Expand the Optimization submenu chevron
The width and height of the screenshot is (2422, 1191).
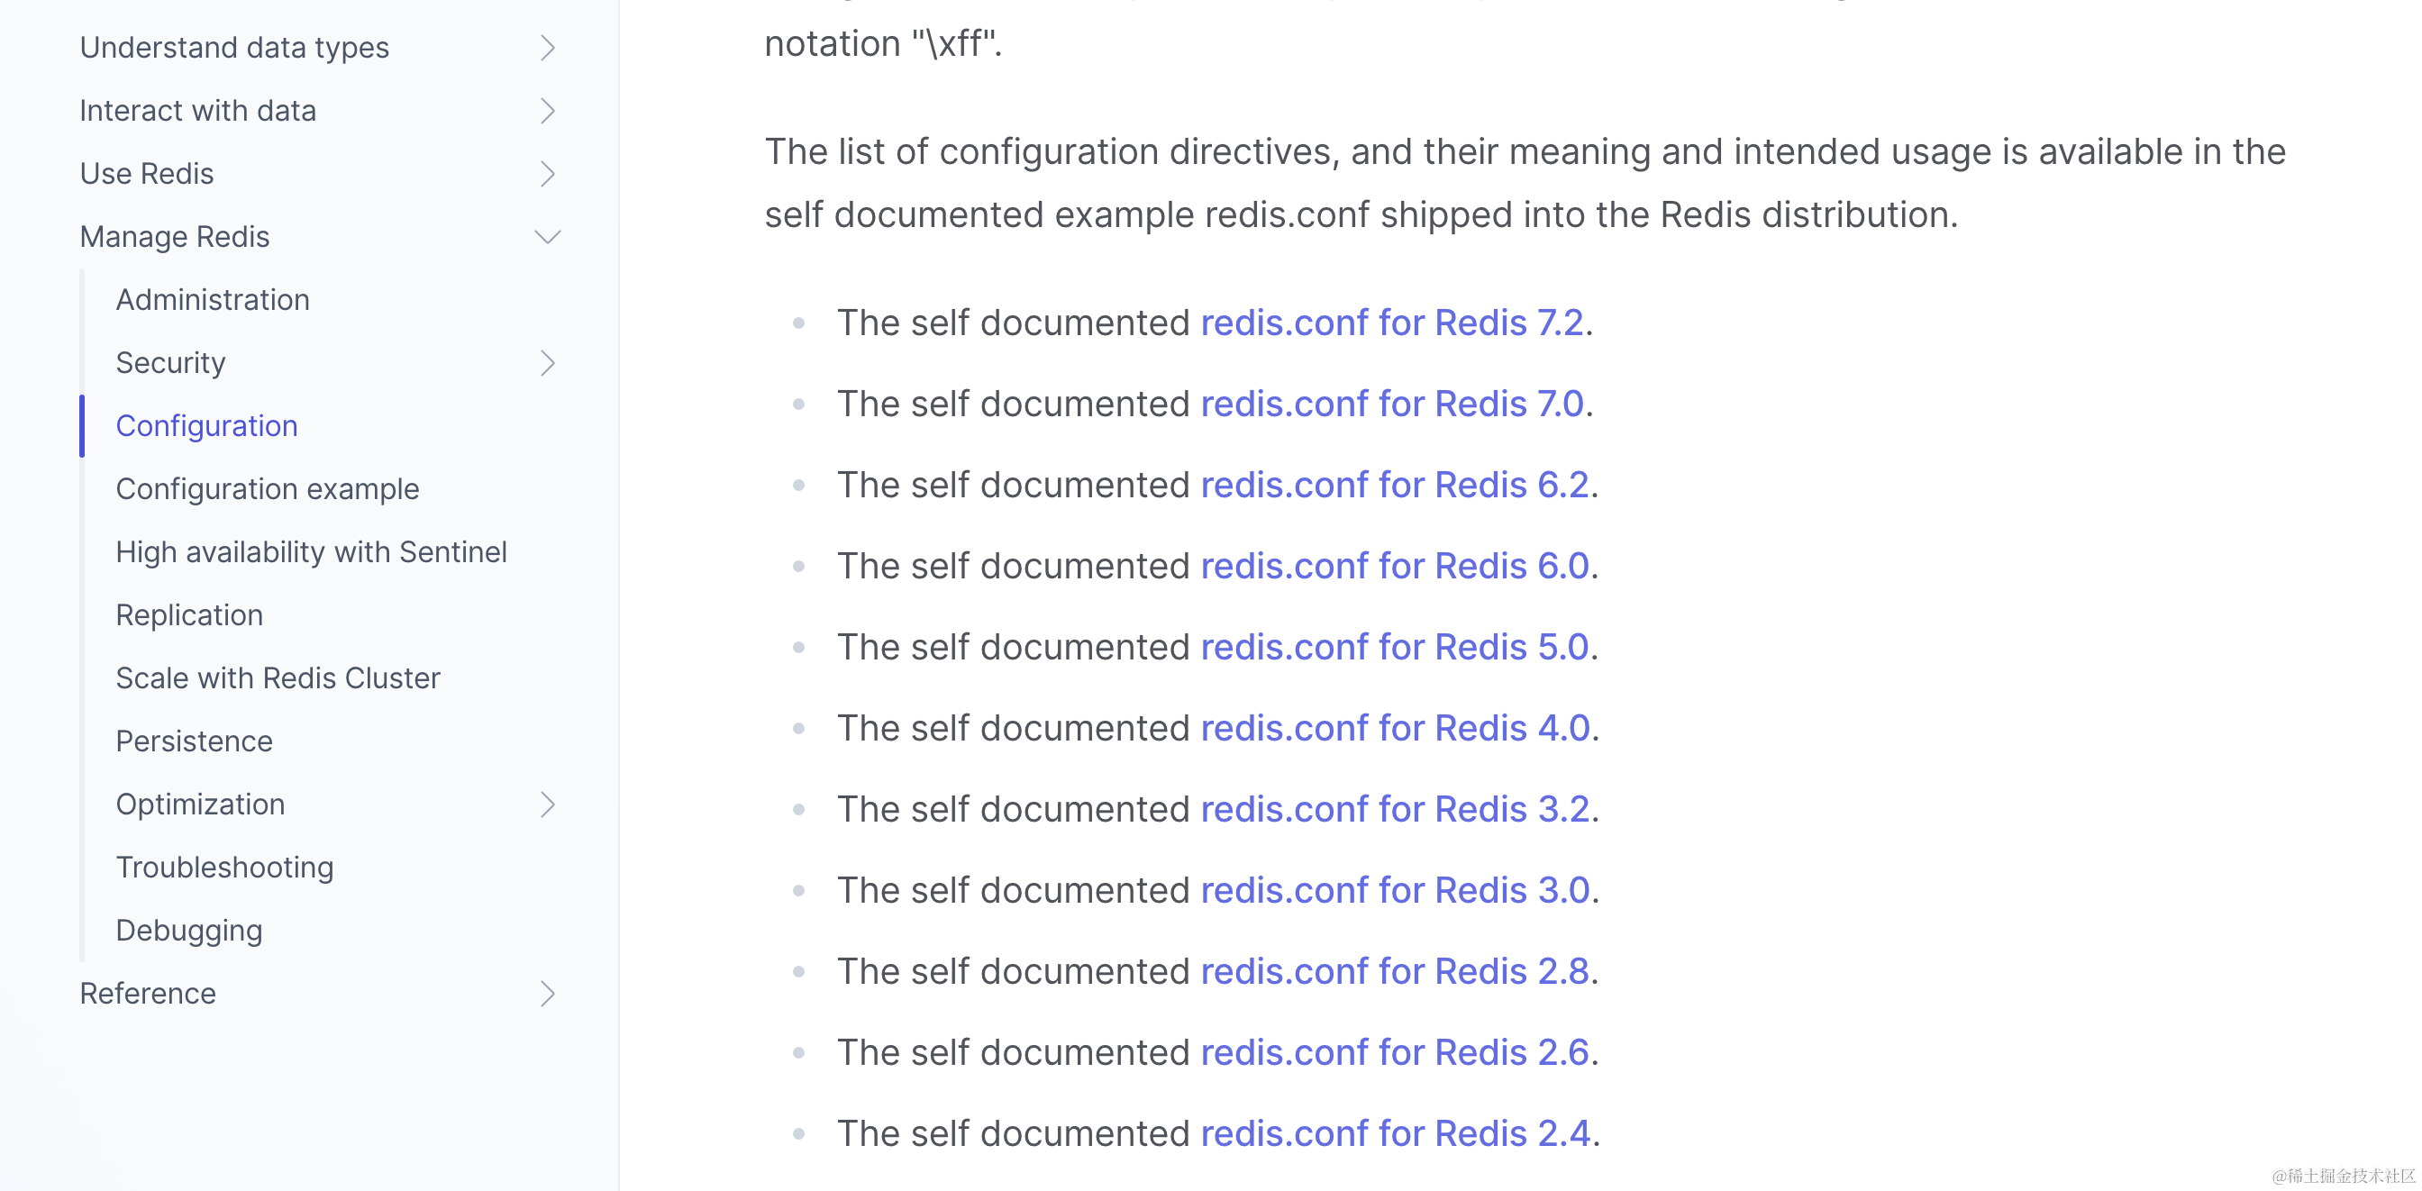click(547, 805)
